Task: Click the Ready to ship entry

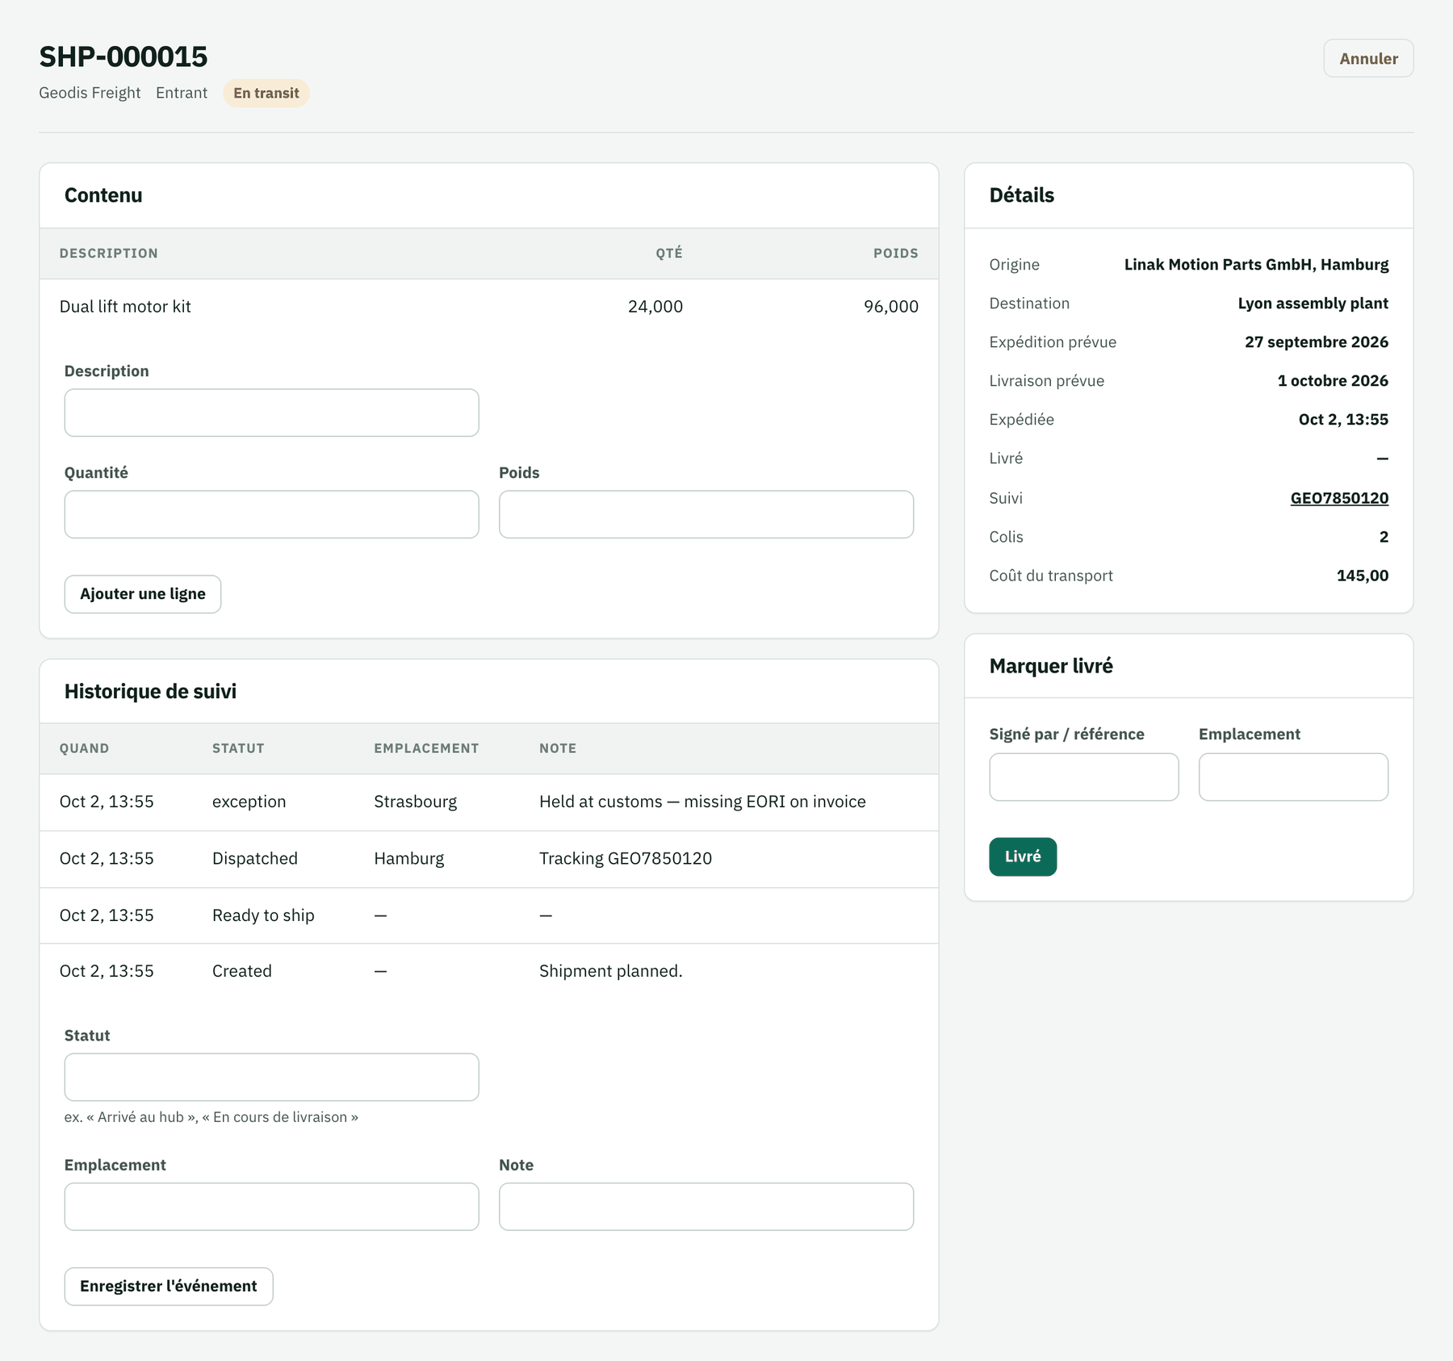Action: click(263, 915)
